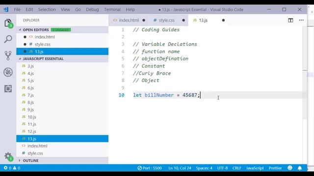Collapse the Javascript Essential folder section
314x176 pixels.
[x=20, y=59]
